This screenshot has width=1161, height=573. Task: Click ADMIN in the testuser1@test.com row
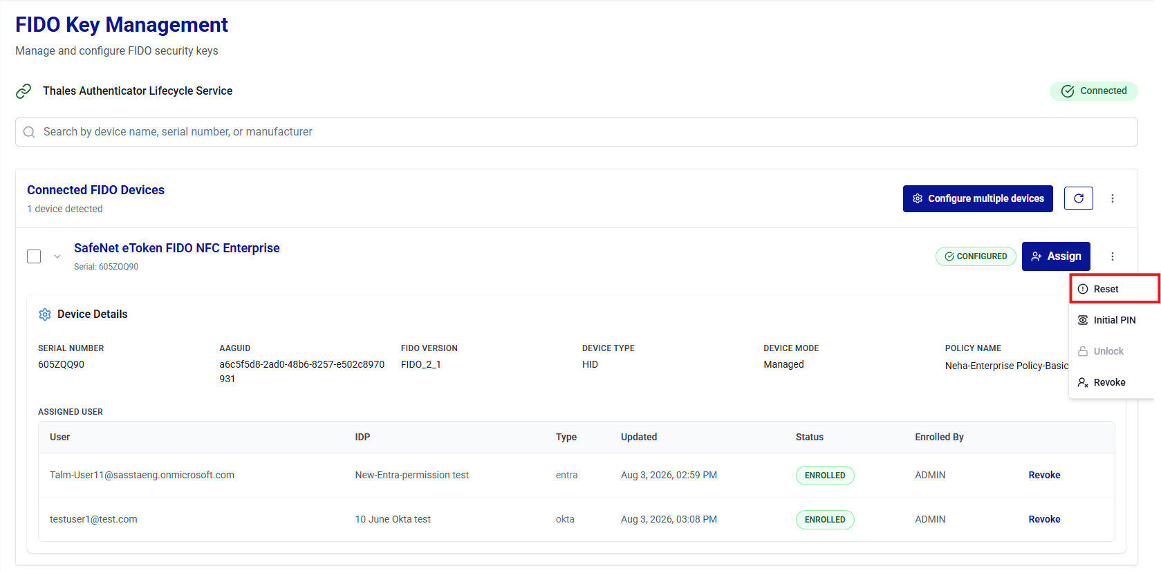coord(930,519)
